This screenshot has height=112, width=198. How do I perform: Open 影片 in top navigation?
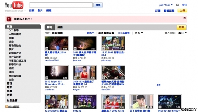click(40, 10)
